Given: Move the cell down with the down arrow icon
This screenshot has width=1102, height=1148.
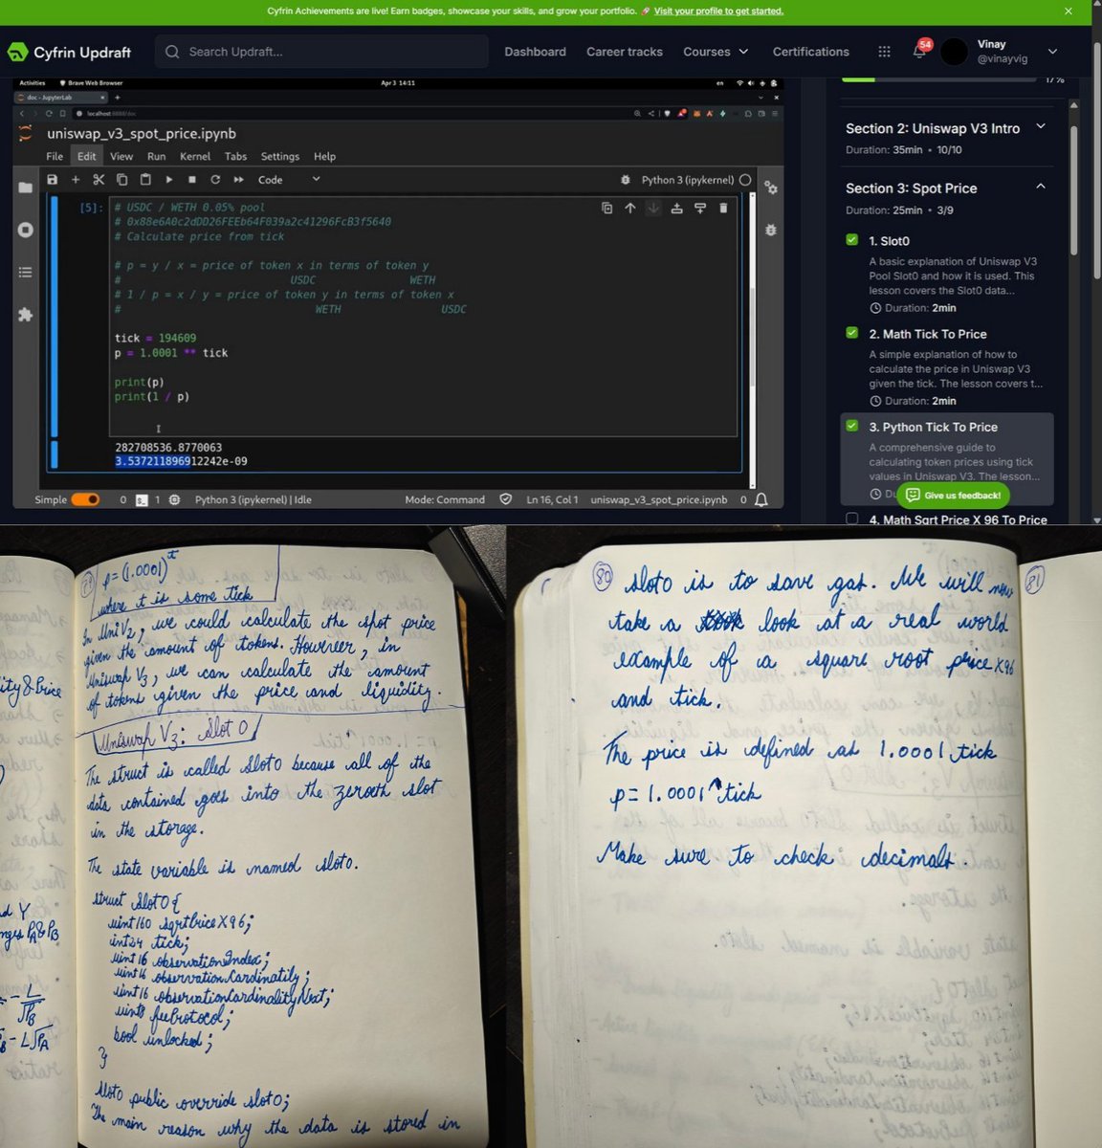Looking at the screenshot, I should pyautogui.click(x=653, y=208).
